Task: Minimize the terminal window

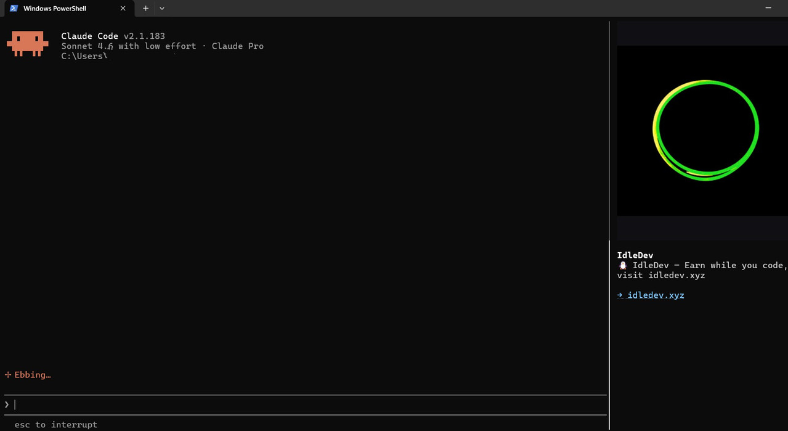Action: point(768,8)
